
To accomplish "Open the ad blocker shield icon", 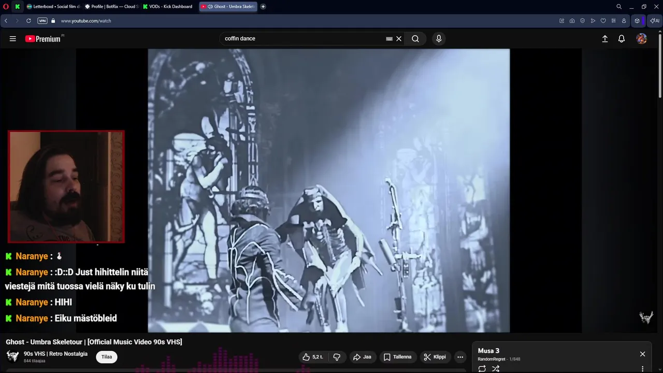I will coord(582,21).
